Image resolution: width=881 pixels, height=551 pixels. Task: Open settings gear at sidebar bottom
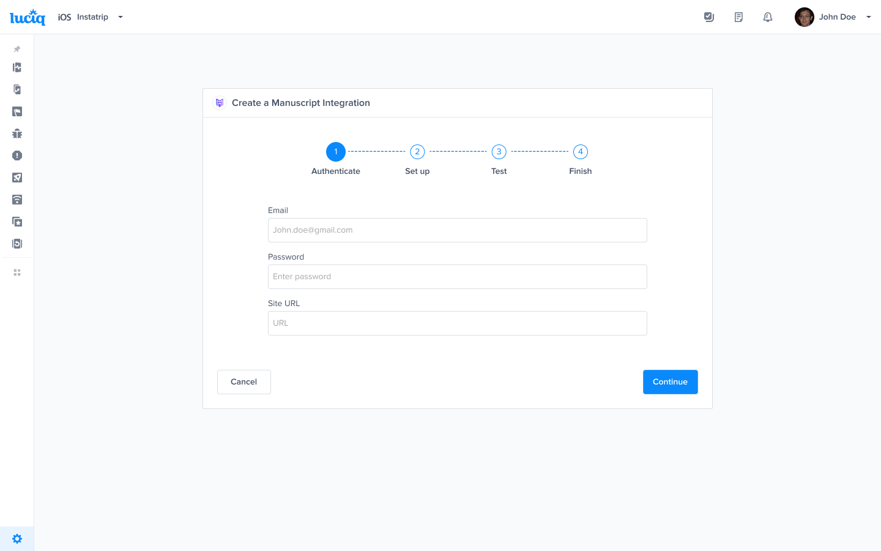tap(17, 539)
